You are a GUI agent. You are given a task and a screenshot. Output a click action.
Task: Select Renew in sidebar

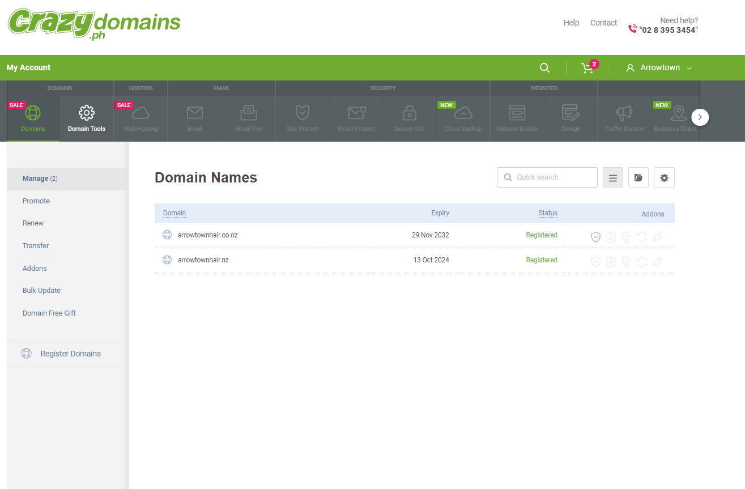click(33, 223)
